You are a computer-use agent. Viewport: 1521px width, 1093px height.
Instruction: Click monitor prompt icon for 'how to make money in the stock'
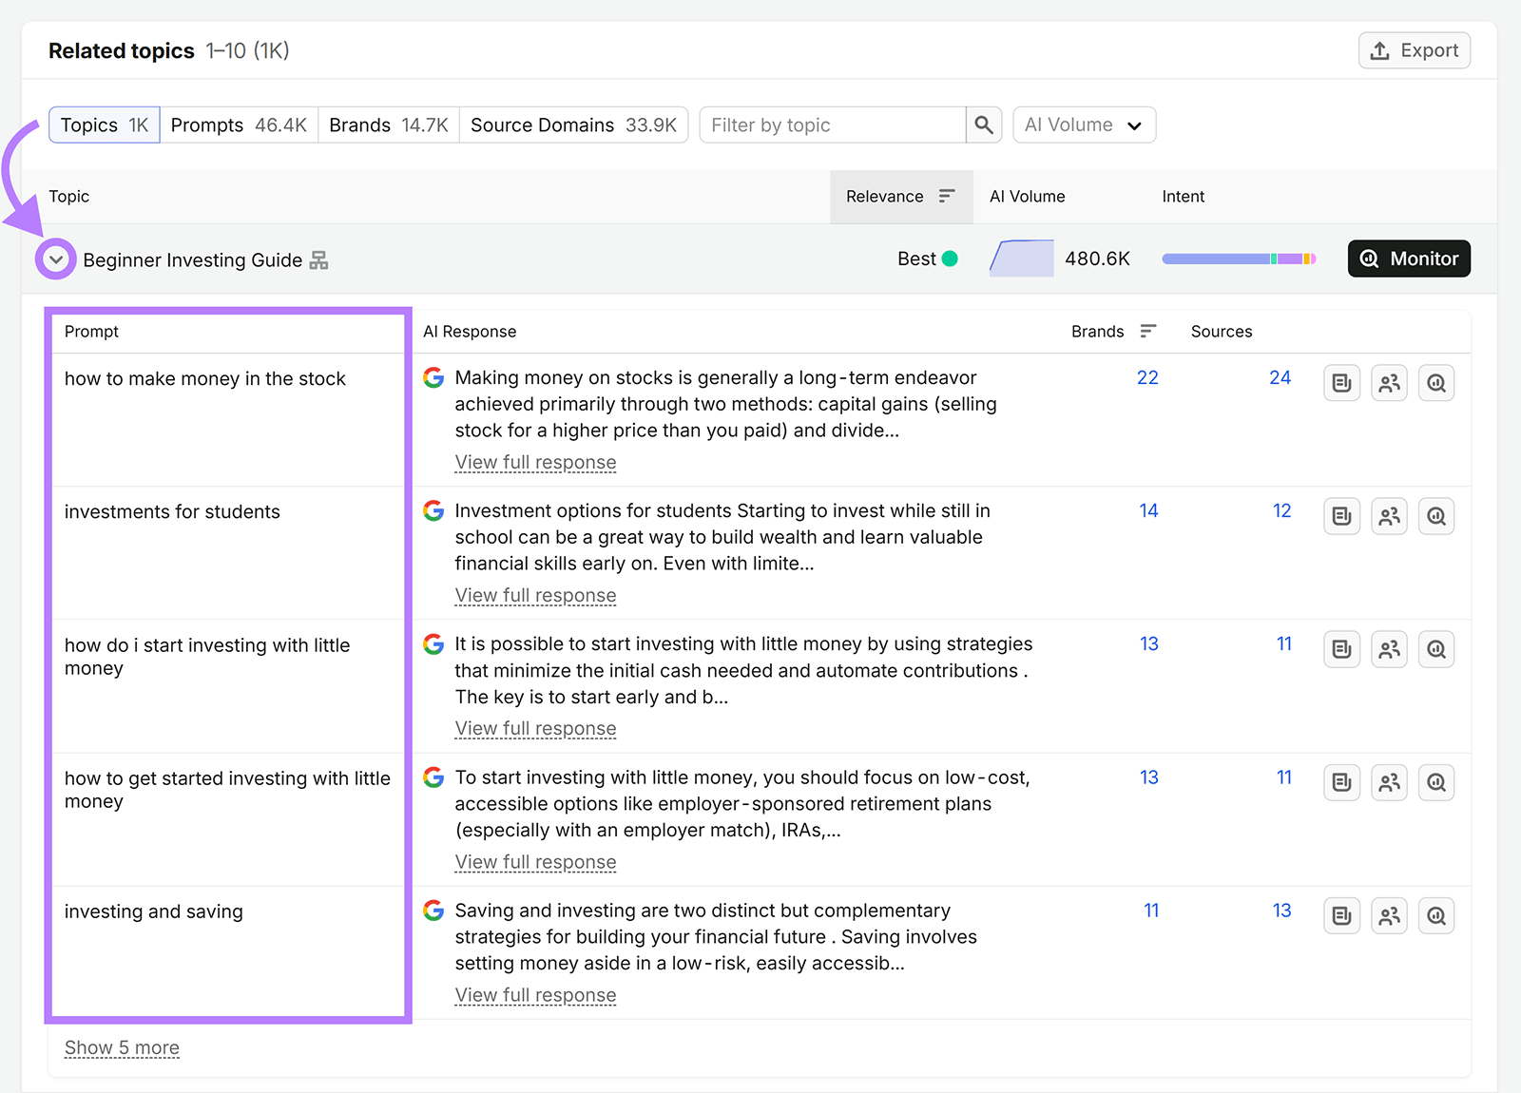pyautogui.click(x=1436, y=383)
